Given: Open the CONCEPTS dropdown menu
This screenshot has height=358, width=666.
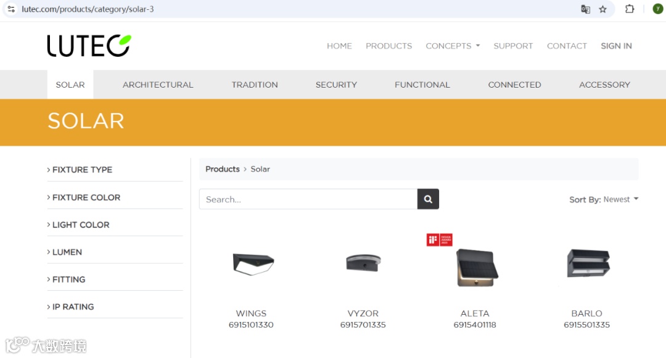Looking at the screenshot, I should (453, 46).
